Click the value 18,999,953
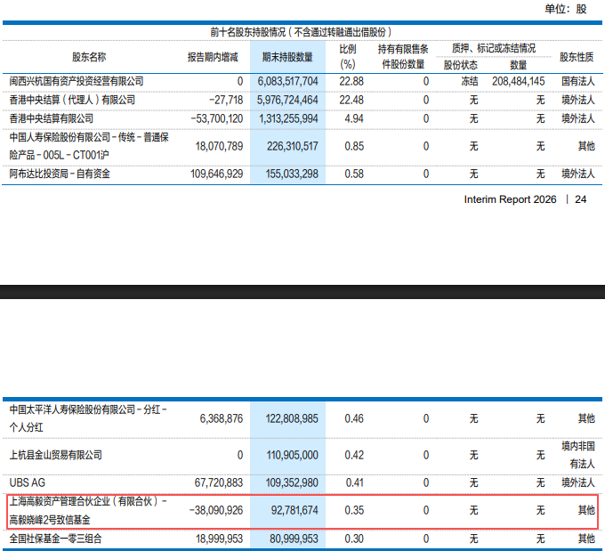Viewport: 605px width, 551px height. 219,539
